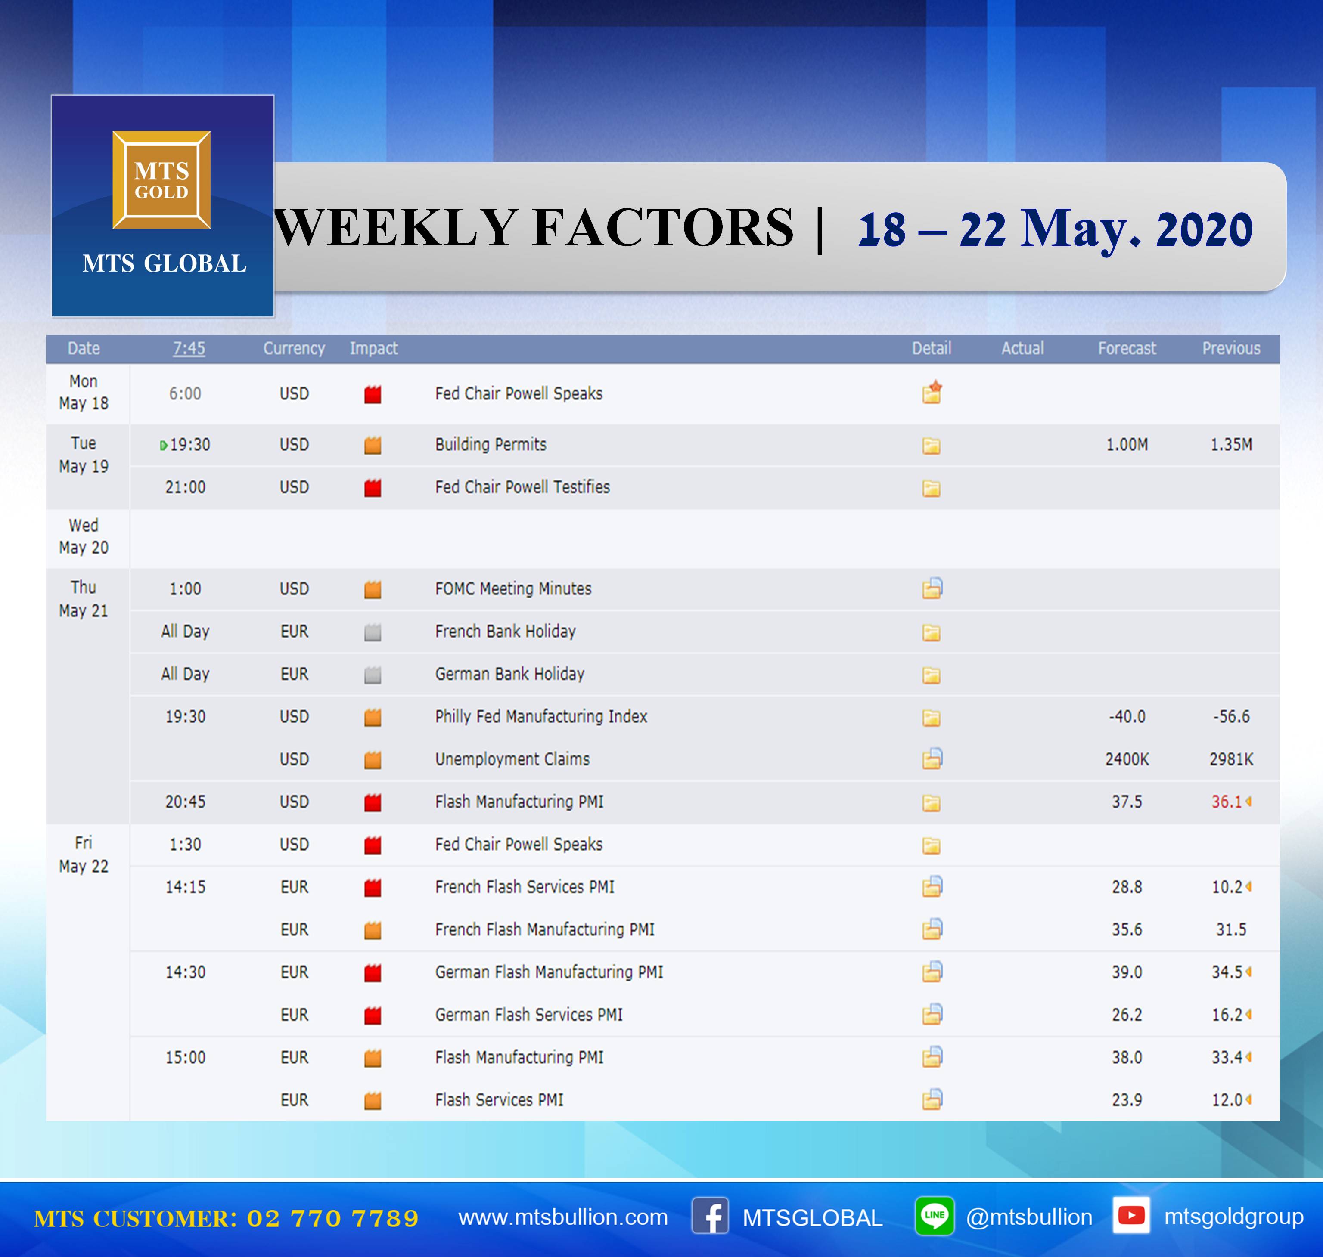Click @mtsbullion LINE account text
This screenshot has width=1323, height=1257.
1029,1217
